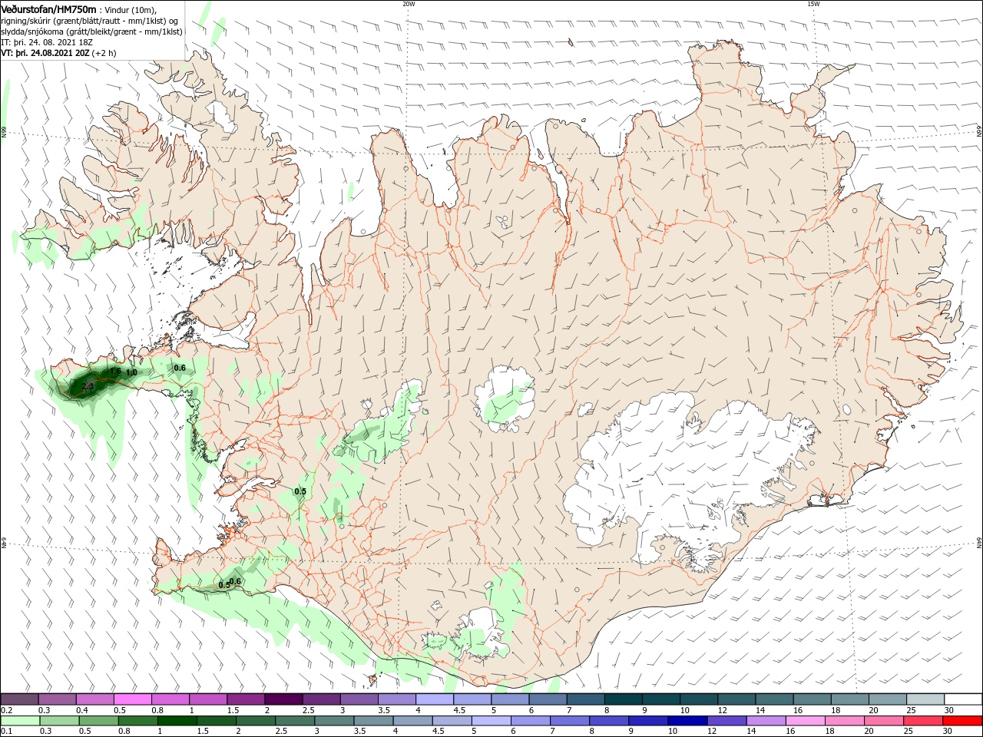The height and width of the screenshot is (737, 983).
Task: Select the 0.8 green swatch in the rain legend row
Action: point(138,721)
